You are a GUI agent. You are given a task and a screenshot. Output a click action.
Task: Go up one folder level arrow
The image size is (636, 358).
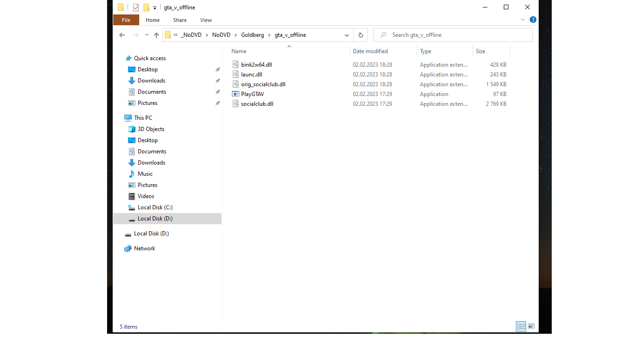click(x=156, y=35)
